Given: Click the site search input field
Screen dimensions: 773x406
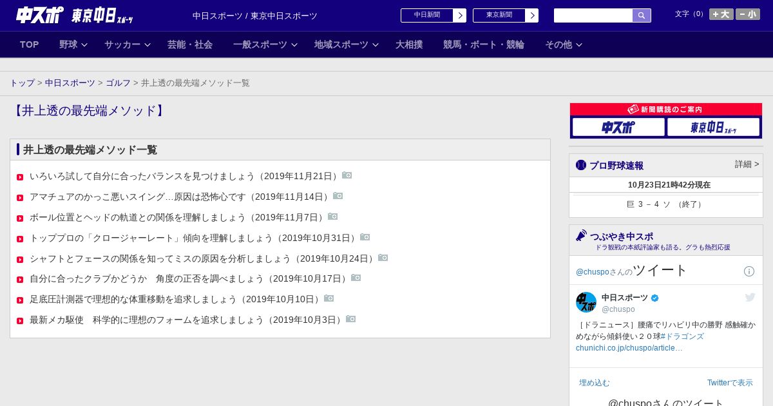Looking at the screenshot, I should click(593, 15).
